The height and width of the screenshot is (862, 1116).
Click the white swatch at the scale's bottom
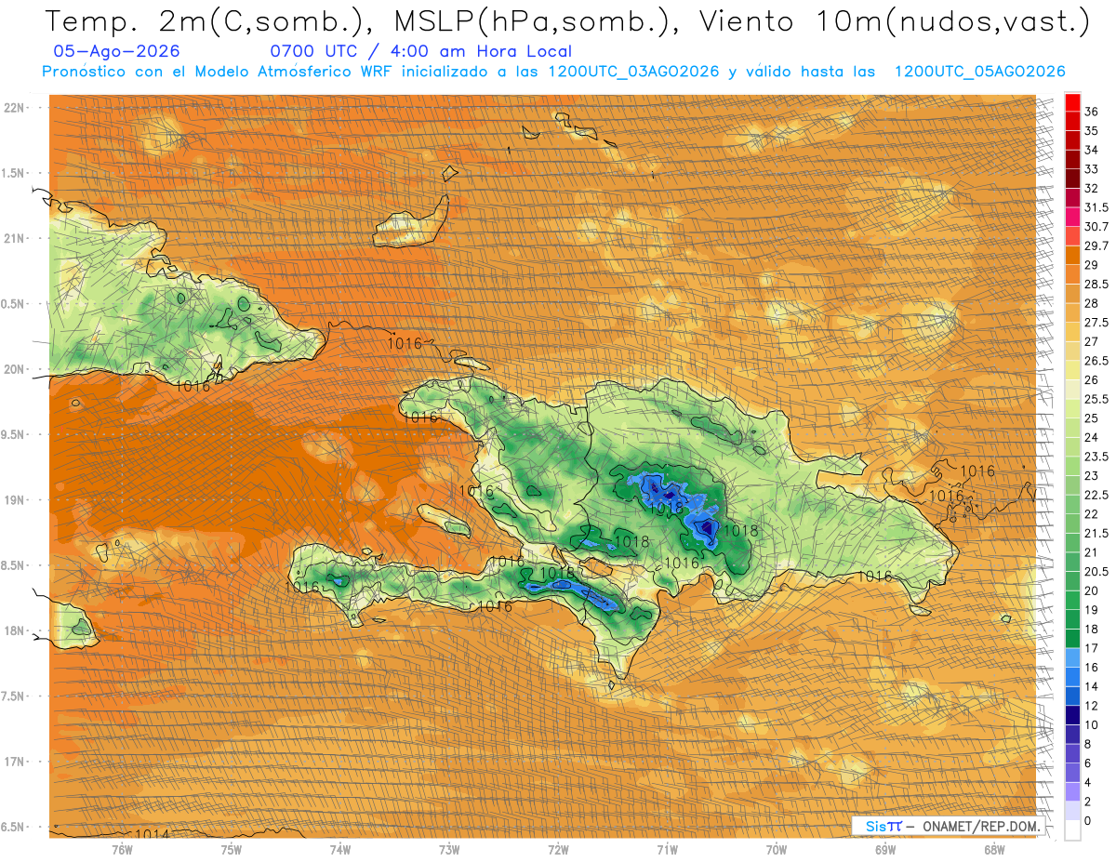point(1072,830)
